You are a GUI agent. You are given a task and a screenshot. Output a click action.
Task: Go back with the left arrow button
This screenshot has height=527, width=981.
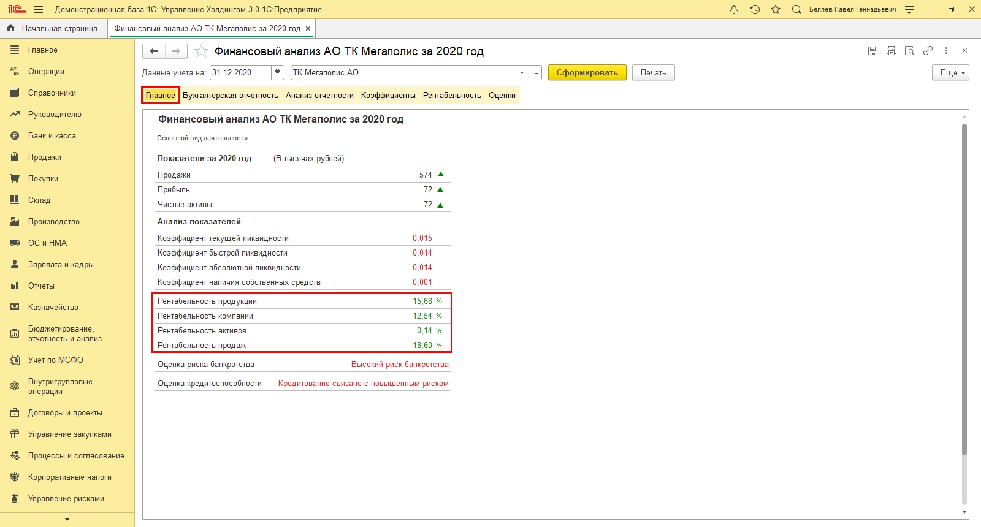(154, 51)
